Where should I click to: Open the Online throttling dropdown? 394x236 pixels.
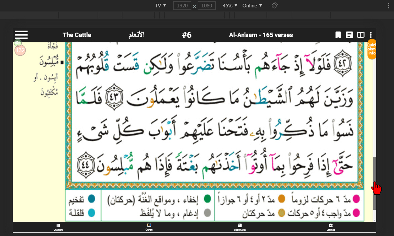252,5
